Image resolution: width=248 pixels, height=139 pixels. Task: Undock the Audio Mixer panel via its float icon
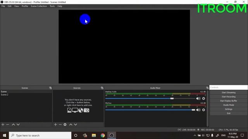tap(207, 88)
